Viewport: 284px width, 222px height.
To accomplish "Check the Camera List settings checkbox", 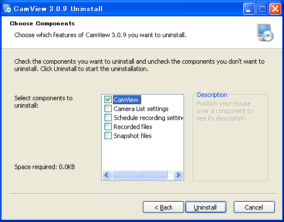I will pyautogui.click(x=108, y=109).
